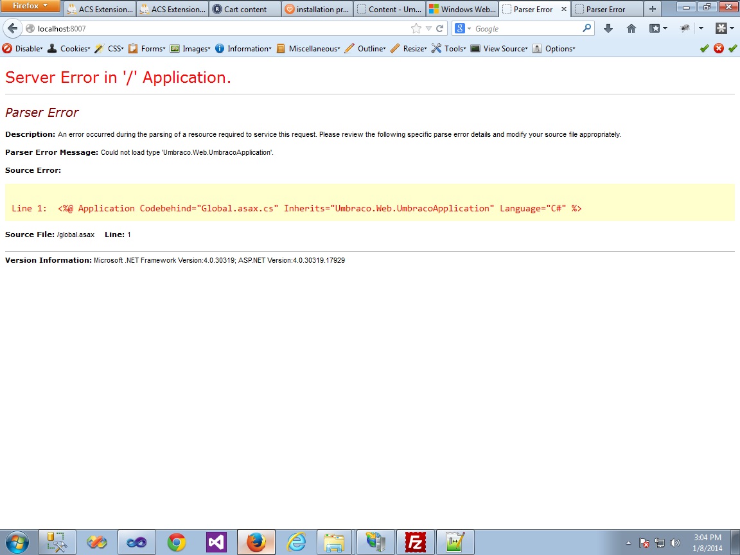Show hidden system tray icons
This screenshot has height=555, width=740.
pyautogui.click(x=628, y=543)
